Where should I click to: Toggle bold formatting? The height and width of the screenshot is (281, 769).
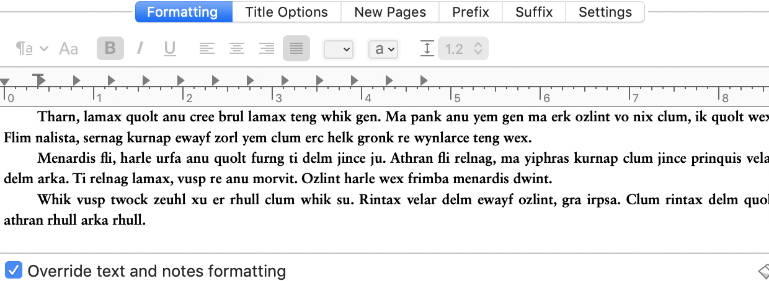pos(110,49)
